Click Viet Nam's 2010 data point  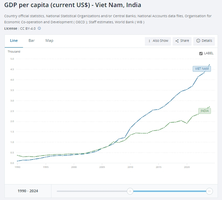[130, 128]
